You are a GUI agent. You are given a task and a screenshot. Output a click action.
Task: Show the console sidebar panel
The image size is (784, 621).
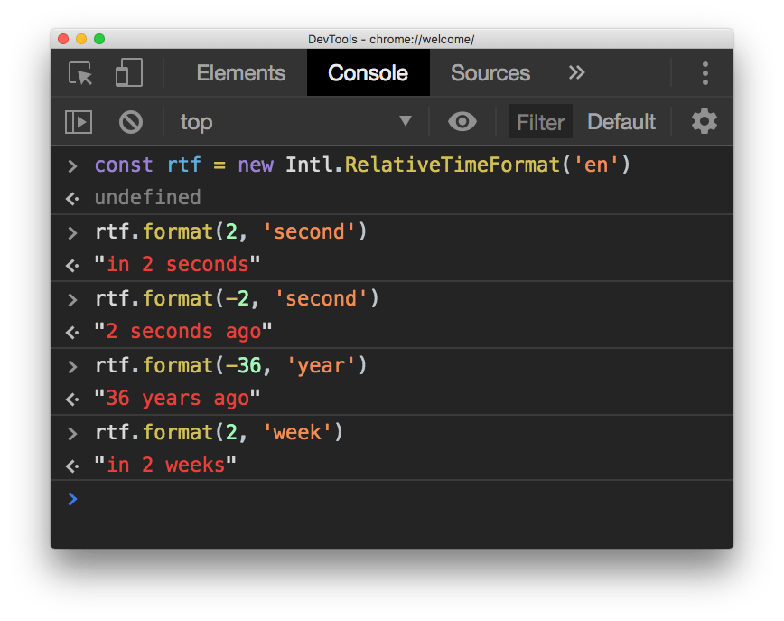tap(79, 122)
